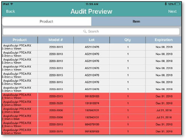
Task: Select the row with lot 884378199
Action: 92,124
